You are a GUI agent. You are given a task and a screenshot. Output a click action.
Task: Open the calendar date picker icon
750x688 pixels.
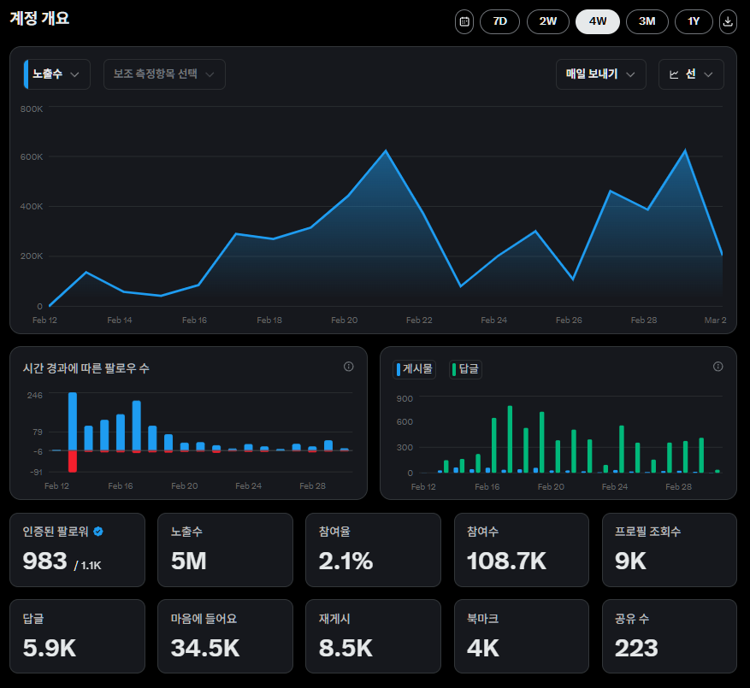tap(464, 21)
